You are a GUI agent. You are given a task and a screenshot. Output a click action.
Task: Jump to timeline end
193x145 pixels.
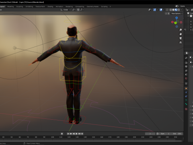point(82,134)
